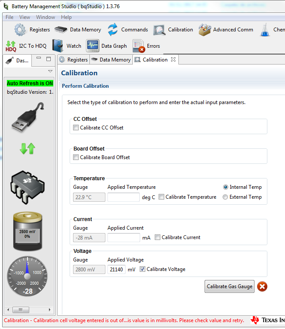
Task: Click the TI gauge chip image
Action: coord(28,187)
